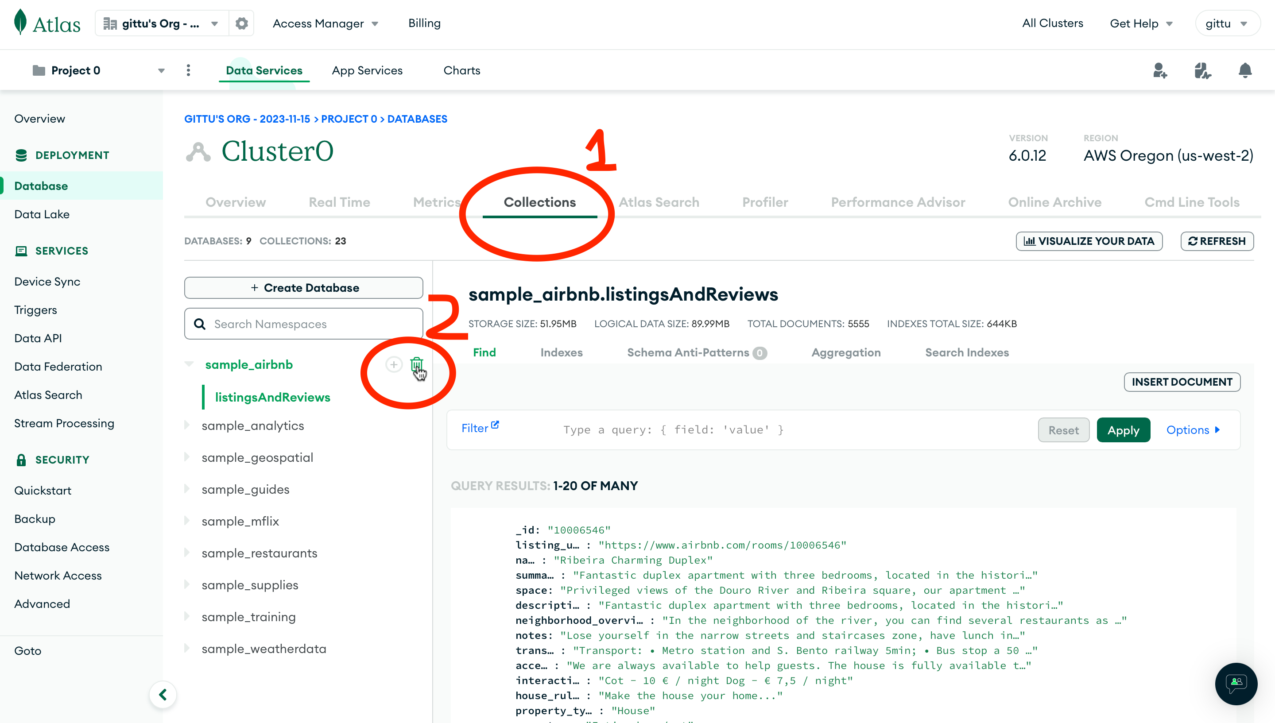Open the Project 0 selector dropdown
The width and height of the screenshot is (1275, 723).
(x=98, y=70)
